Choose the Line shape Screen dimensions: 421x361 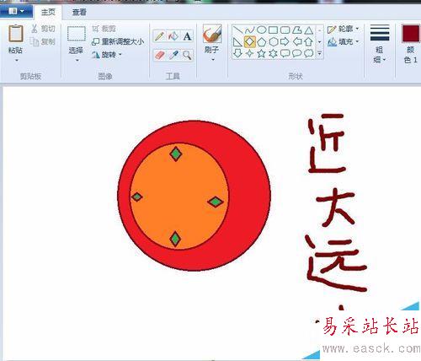click(x=237, y=30)
